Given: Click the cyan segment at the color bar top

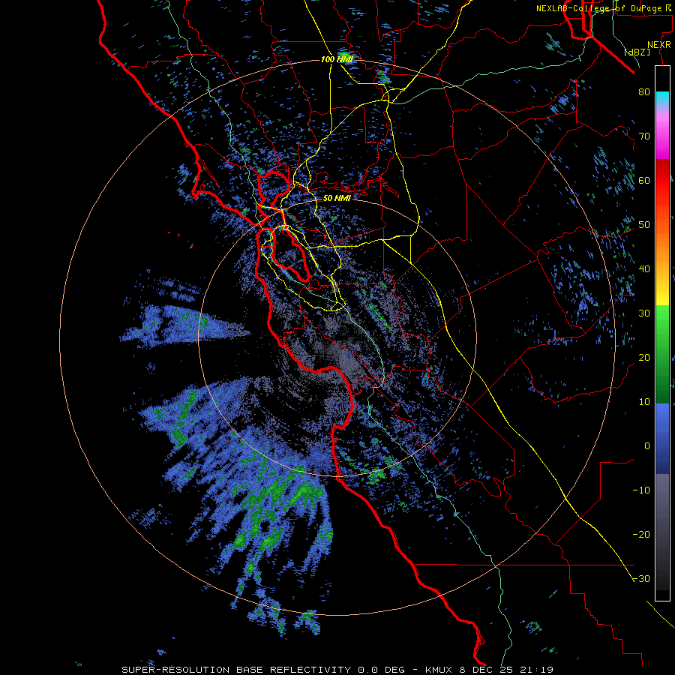Looking at the screenshot, I should tap(662, 98).
